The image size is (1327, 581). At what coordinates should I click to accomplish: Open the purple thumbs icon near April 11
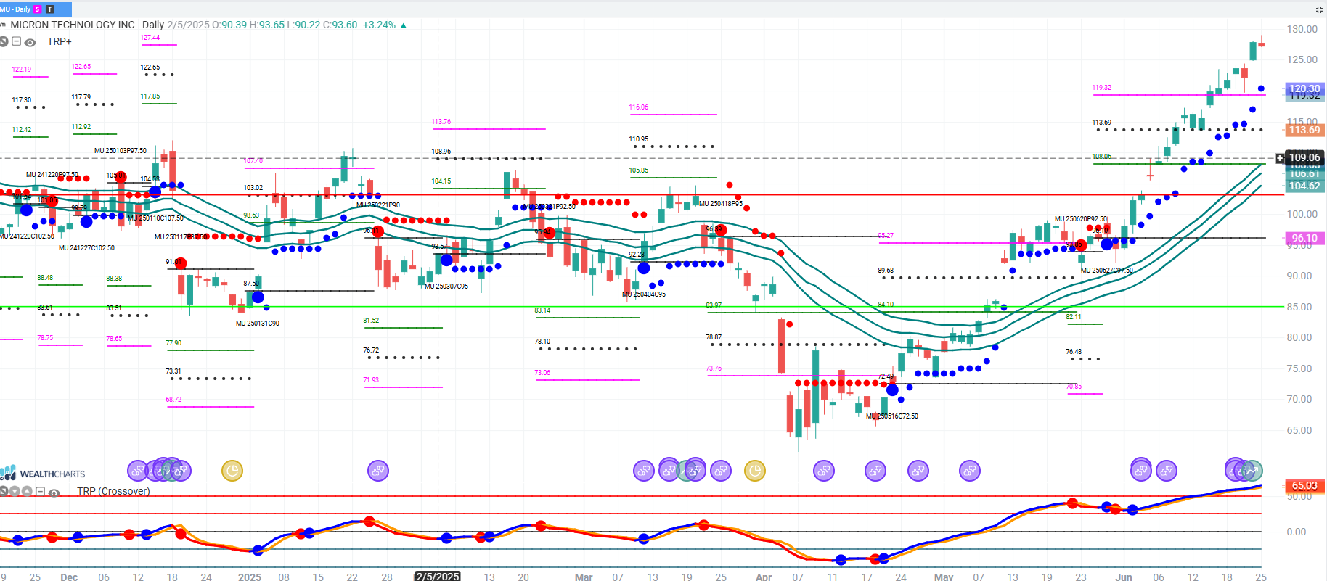pos(824,471)
